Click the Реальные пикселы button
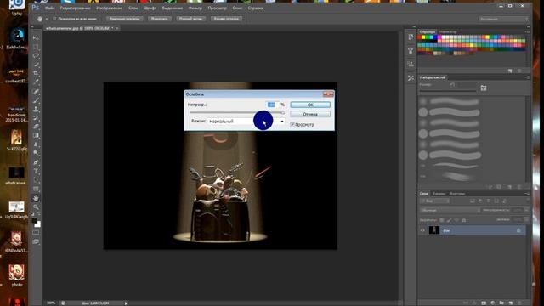Image resolution: width=544 pixels, height=306 pixels. click(125, 19)
